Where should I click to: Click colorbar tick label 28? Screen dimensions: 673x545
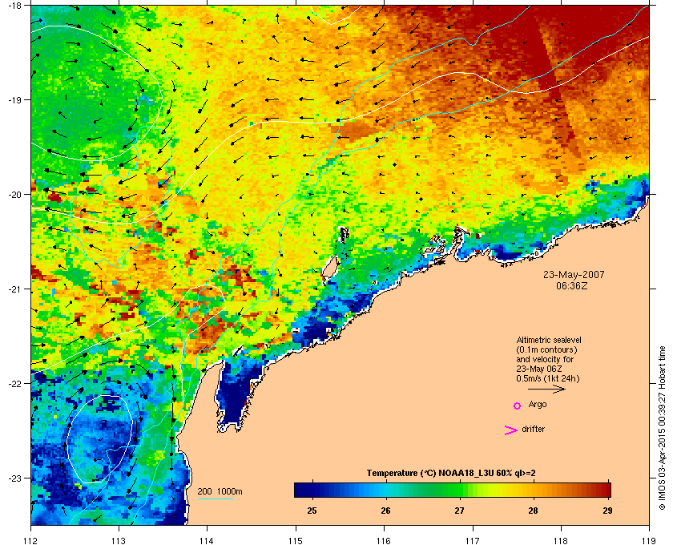(533, 511)
